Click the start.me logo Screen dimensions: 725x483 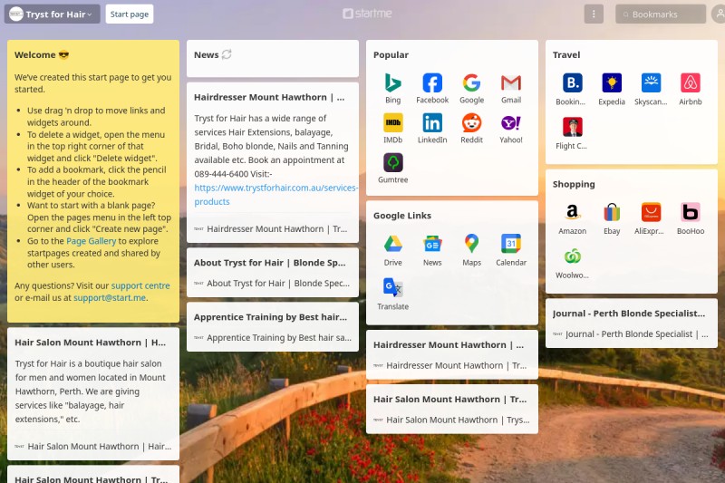367,14
